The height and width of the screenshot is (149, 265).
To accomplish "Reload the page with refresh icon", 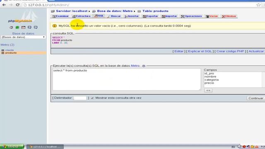I will 17,5.
